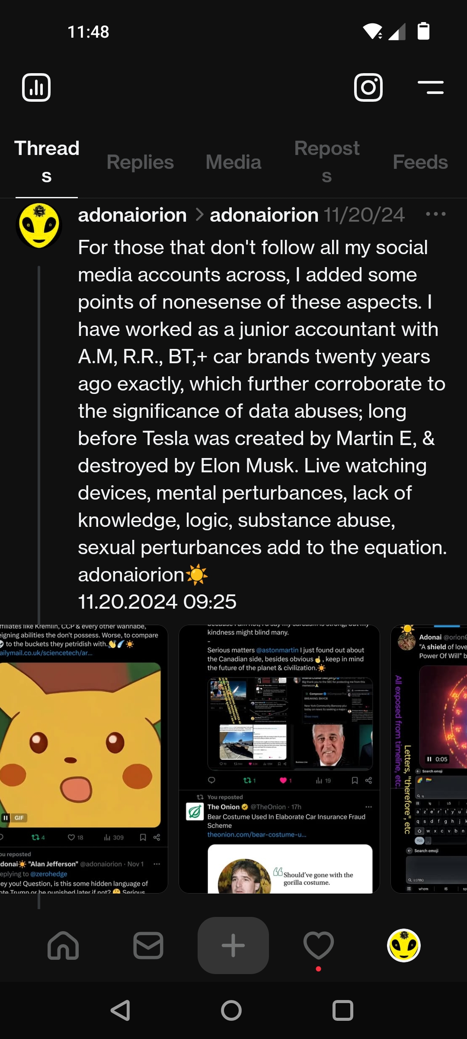Screen dimensions: 467x1039
Task: Tap the adonaiorion author name link
Action: point(132,215)
